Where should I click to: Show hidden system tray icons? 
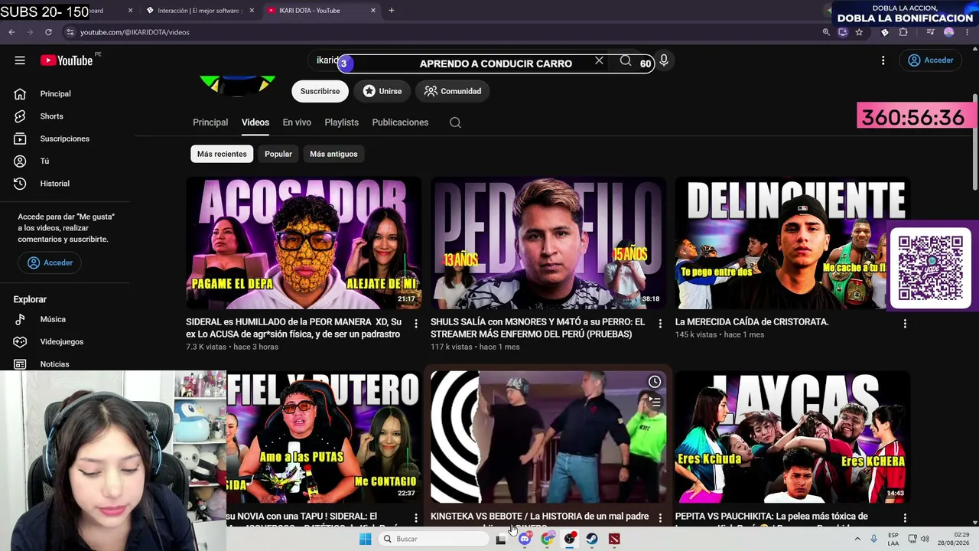pos(857,539)
